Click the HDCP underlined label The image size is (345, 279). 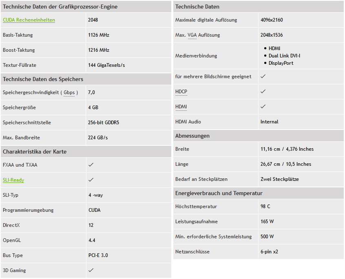point(181,92)
